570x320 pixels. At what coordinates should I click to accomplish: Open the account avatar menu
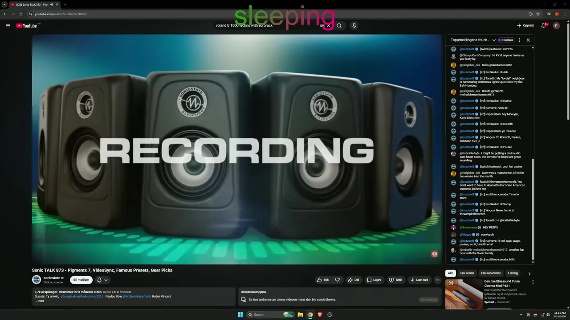click(x=556, y=26)
